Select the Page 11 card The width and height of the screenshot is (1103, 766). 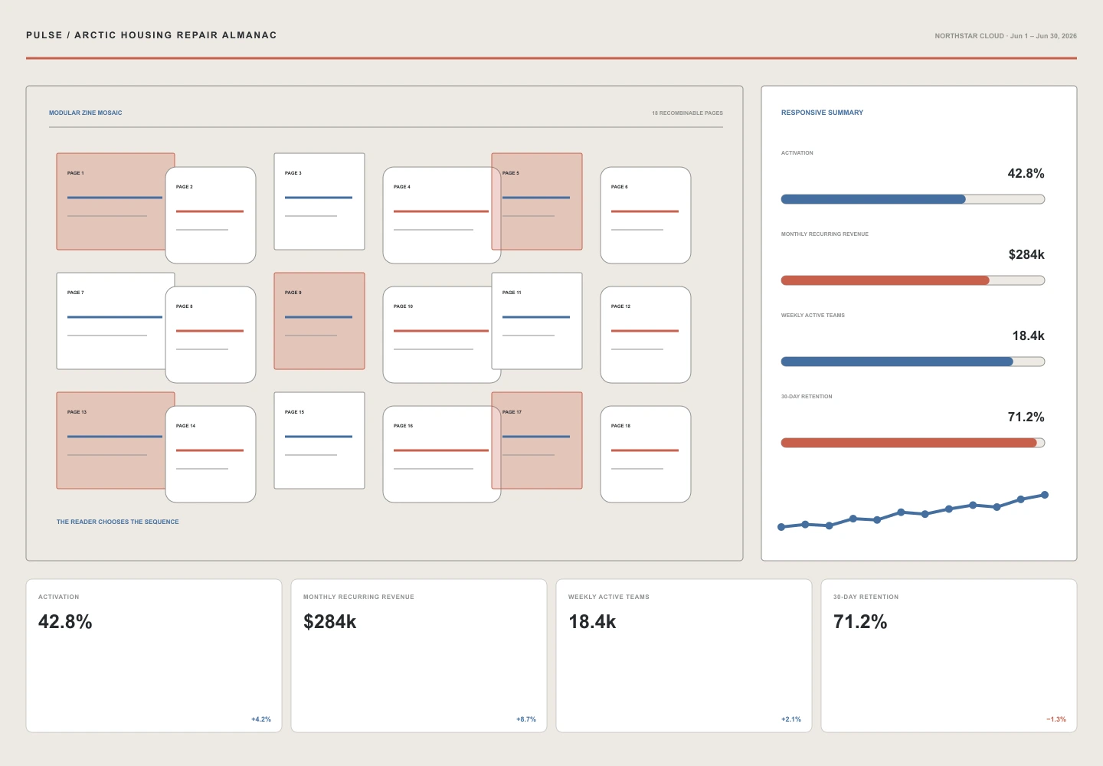tap(537, 321)
